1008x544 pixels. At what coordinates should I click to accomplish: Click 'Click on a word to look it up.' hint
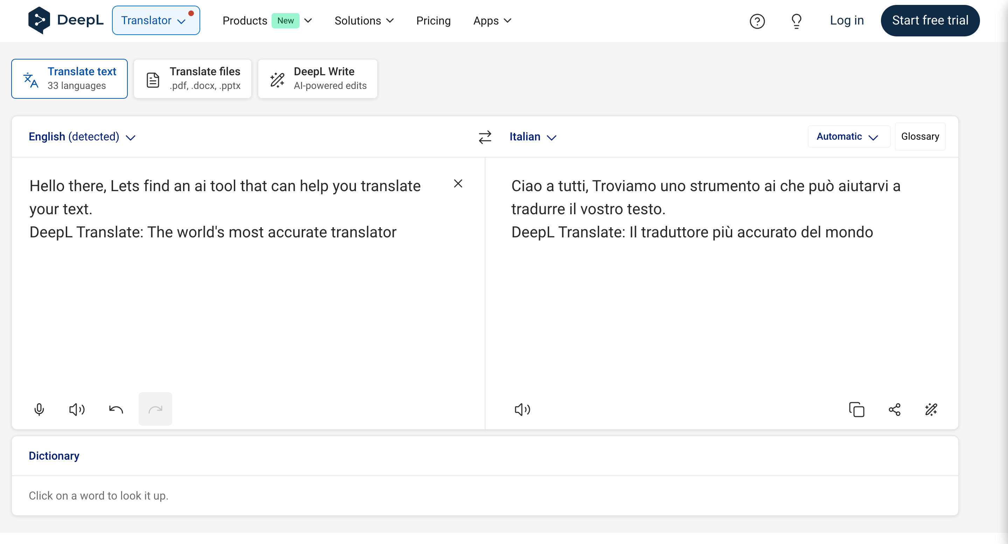click(99, 495)
